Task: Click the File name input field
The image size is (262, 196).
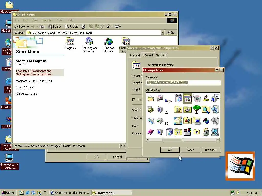Action: click(x=183, y=82)
